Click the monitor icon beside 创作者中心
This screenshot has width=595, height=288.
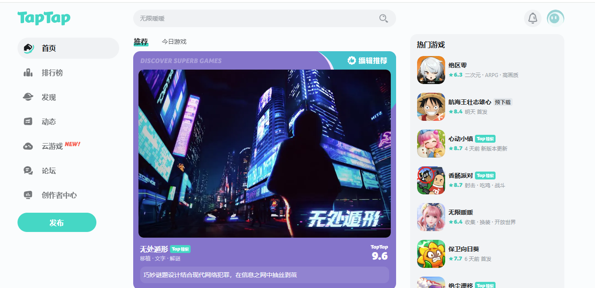coord(28,195)
